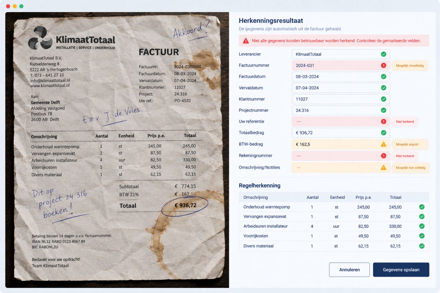Edit the Leverancier field showing KlimaatTotaal
The height and width of the screenshot is (293, 440).
pyautogui.click(x=341, y=54)
